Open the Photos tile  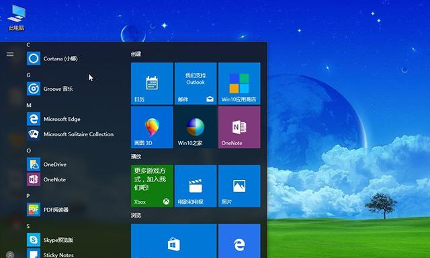coord(239,186)
